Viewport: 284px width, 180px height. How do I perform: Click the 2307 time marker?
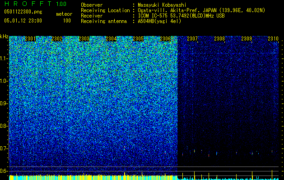coord(192,39)
